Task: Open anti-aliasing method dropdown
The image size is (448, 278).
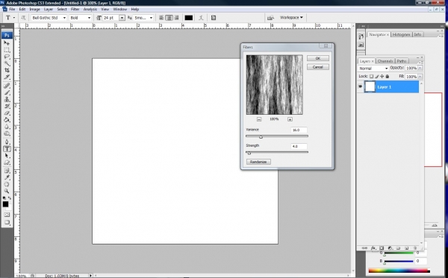Action: coord(151,18)
